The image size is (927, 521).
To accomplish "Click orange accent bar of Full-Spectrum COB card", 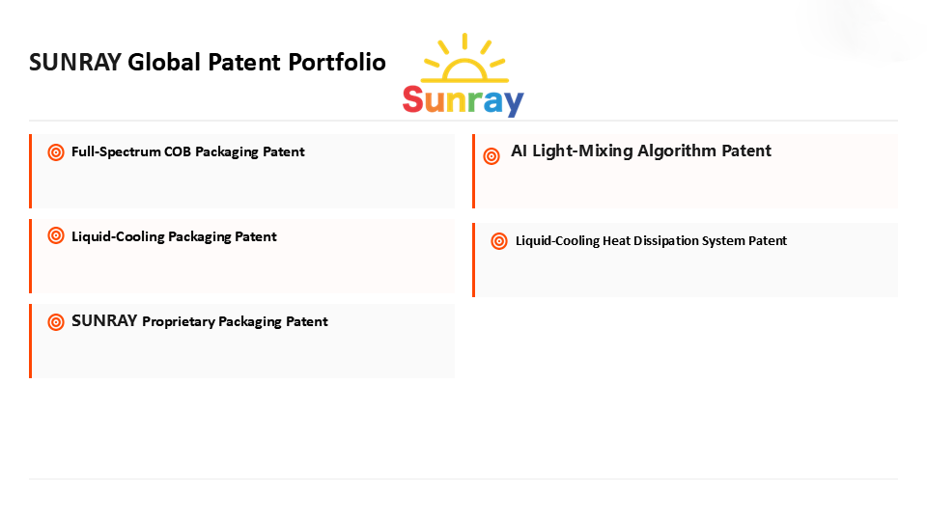I will tap(31, 171).
